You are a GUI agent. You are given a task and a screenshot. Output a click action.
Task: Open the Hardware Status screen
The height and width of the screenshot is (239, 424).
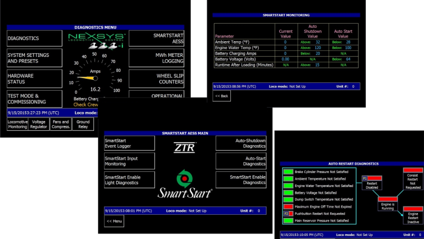pos(35,79)
